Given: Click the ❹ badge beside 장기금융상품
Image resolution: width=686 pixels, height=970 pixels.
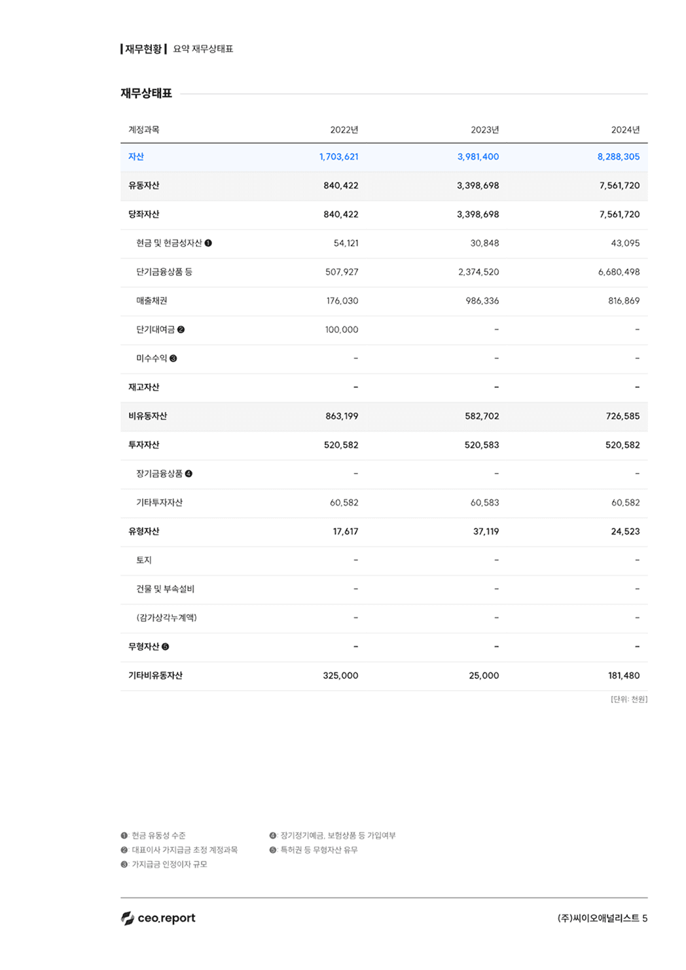Looking at the screenshot, I should coord(189,473).
